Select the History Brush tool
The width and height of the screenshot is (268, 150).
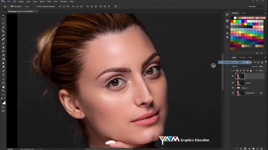tap(3, 51)
